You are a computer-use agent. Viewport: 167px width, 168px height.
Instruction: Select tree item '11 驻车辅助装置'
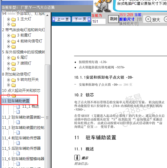16,101
